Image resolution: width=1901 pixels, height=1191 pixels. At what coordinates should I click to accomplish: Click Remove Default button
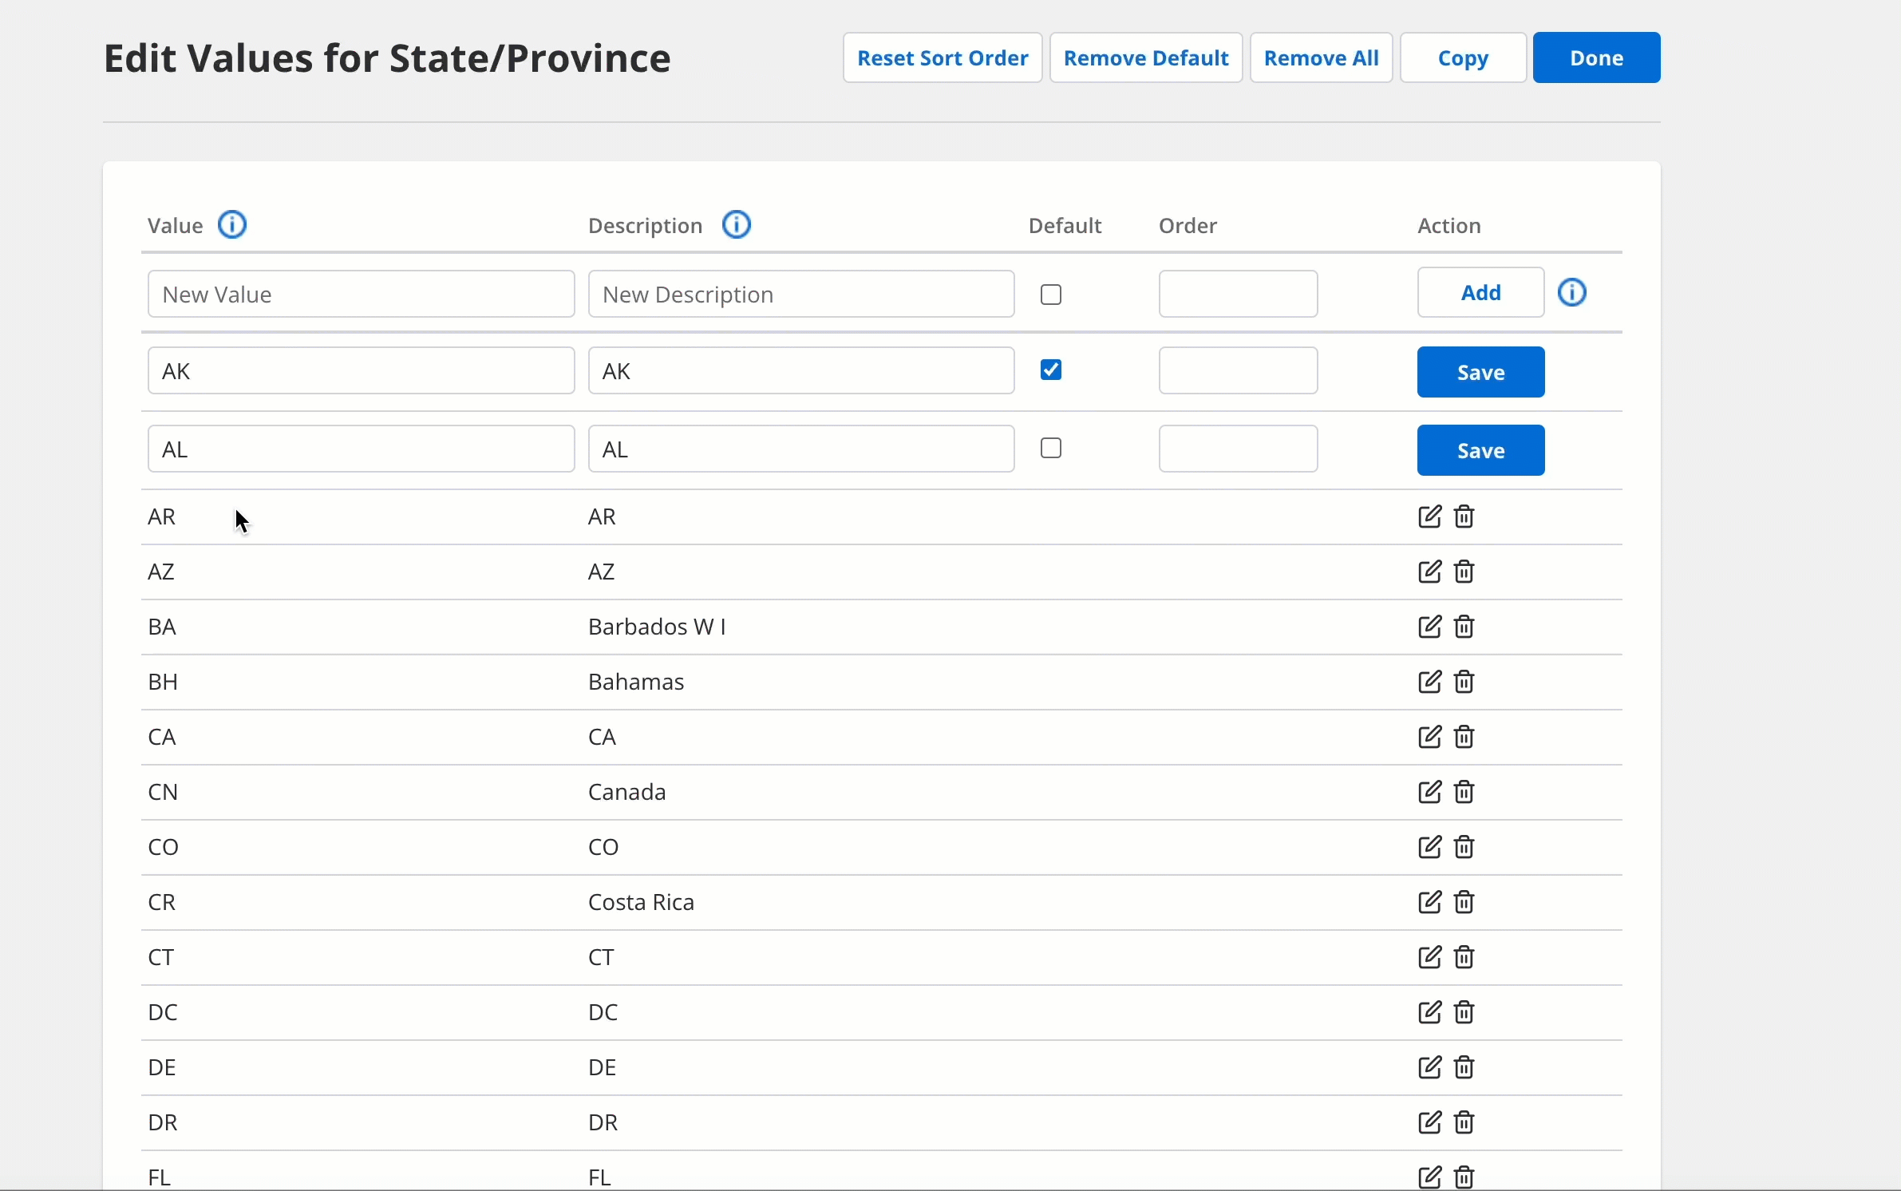coord(1146,57)
